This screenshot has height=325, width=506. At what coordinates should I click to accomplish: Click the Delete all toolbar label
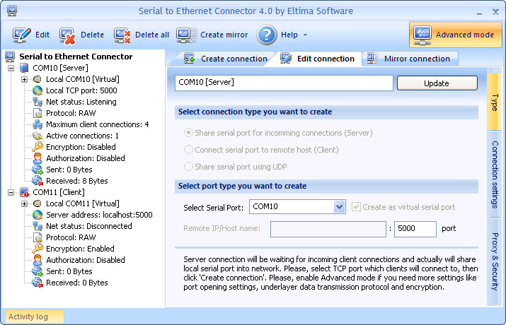click(152, 35)
